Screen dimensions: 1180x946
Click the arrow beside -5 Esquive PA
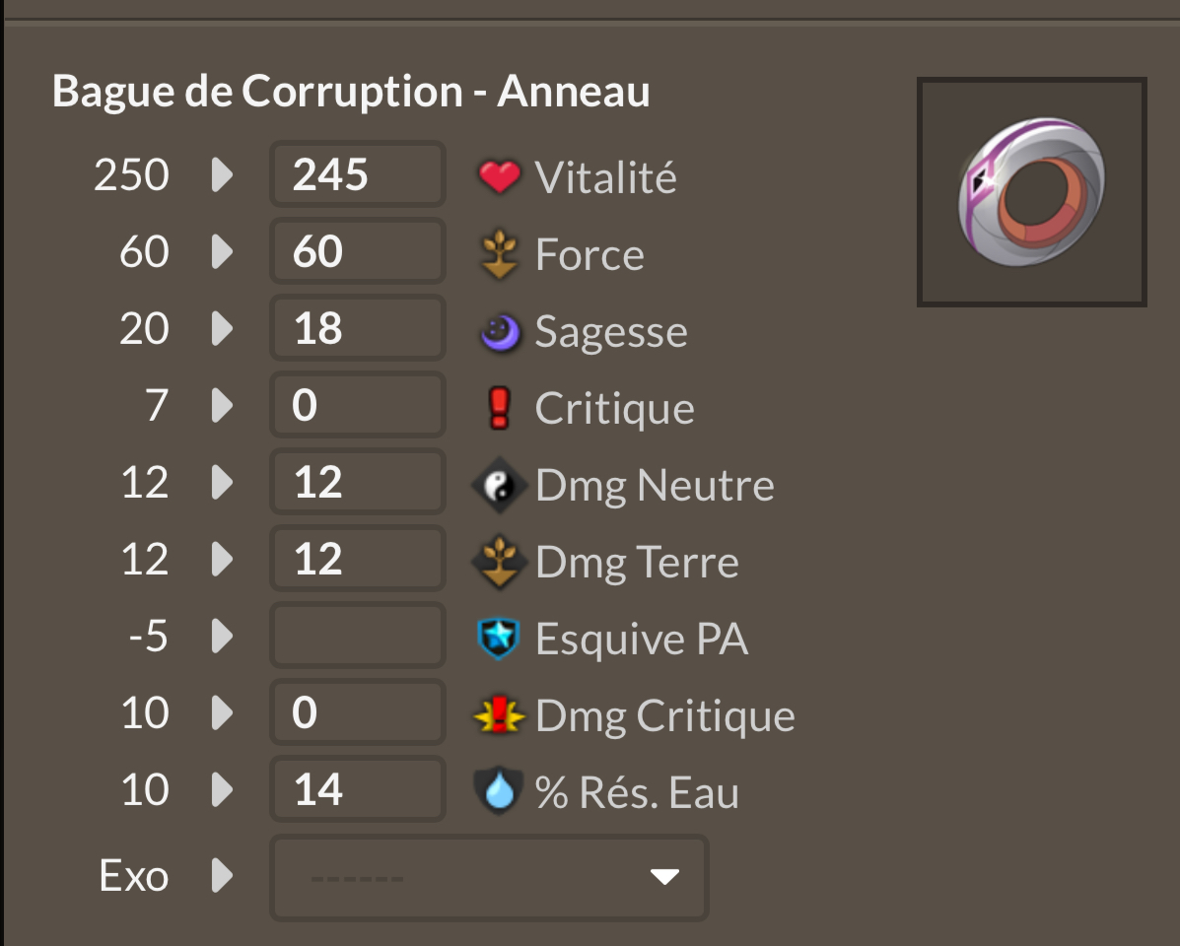[x=222, y=637]
